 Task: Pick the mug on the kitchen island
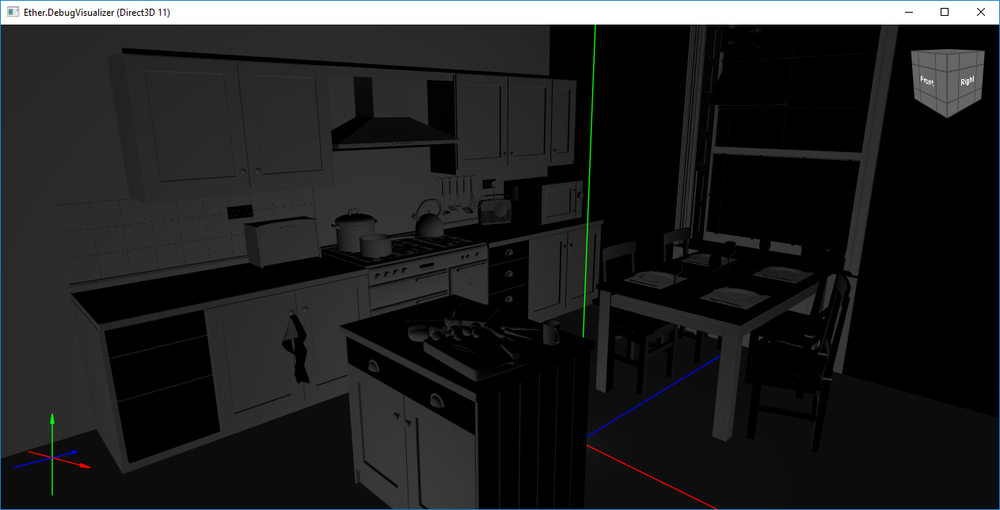pos(552,333)
